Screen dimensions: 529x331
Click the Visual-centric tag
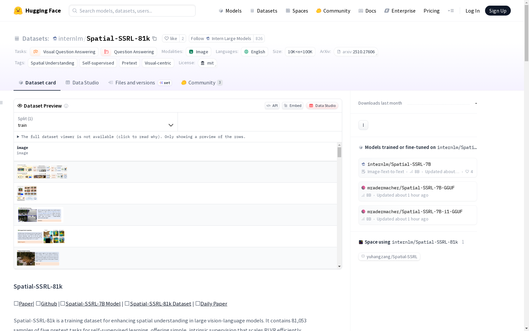(x=158, y=63)
